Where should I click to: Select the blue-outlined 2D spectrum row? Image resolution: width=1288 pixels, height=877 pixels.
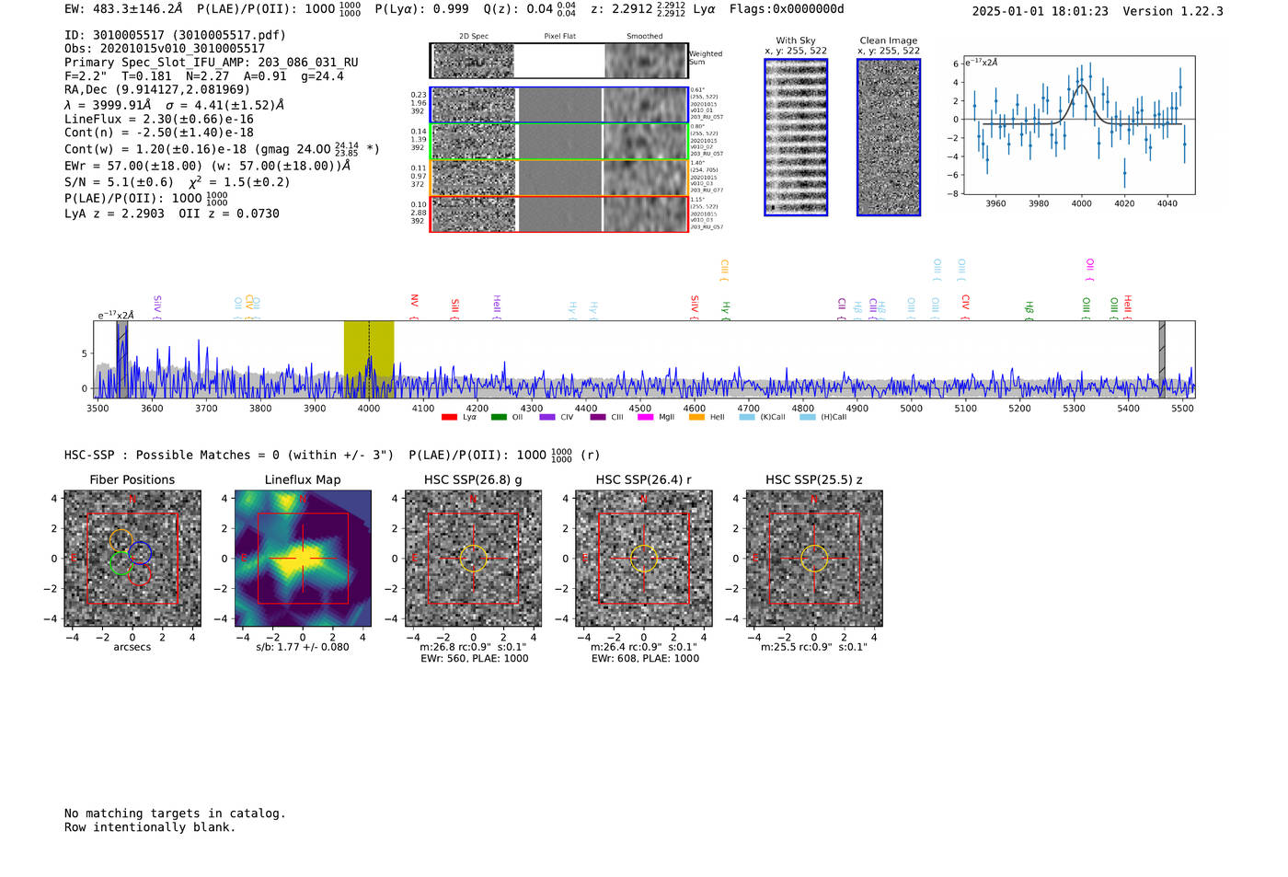pyautogui.click(x=559, y=105)
